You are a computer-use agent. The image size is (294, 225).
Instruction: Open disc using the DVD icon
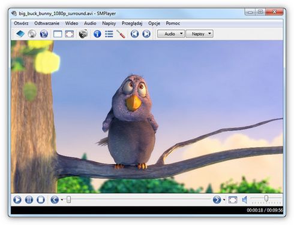tap(32, 34)
